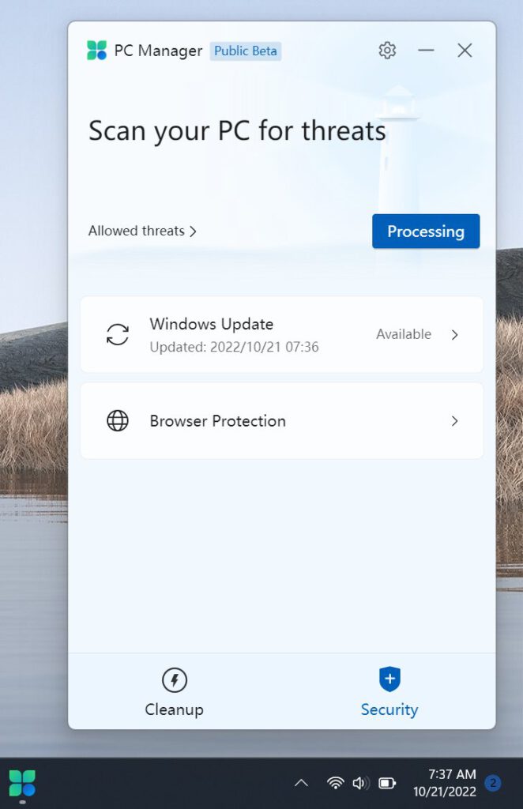
Task: Click the Security shield icon
Action: (390, 679)
